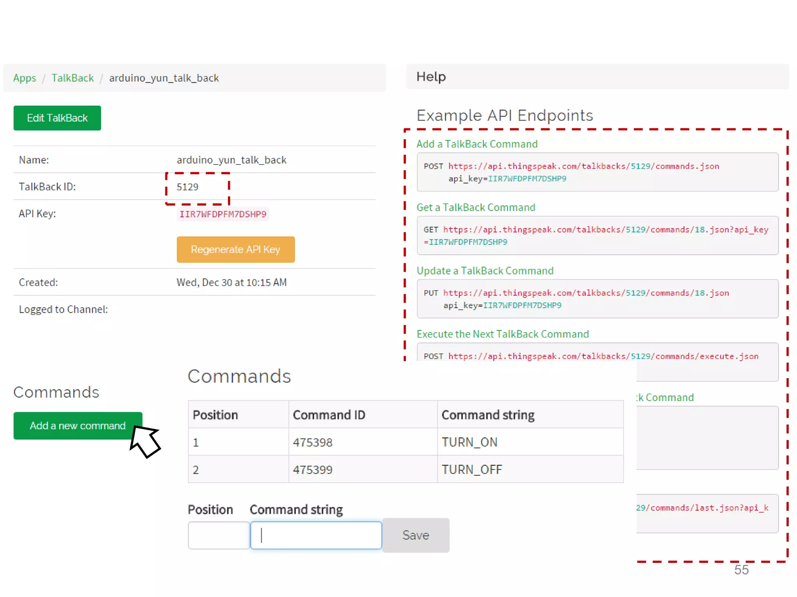Open the Update a TalkBack Command heading

tap(485, 271)
